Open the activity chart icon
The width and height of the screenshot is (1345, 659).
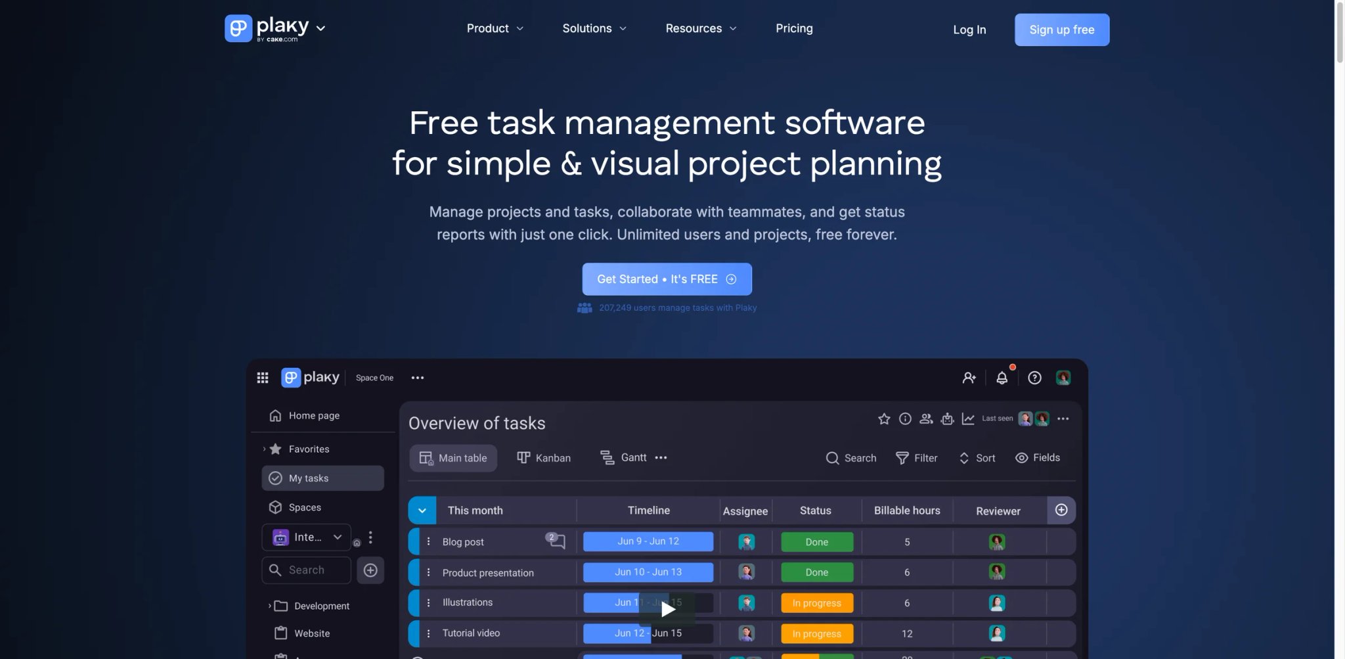968,419
